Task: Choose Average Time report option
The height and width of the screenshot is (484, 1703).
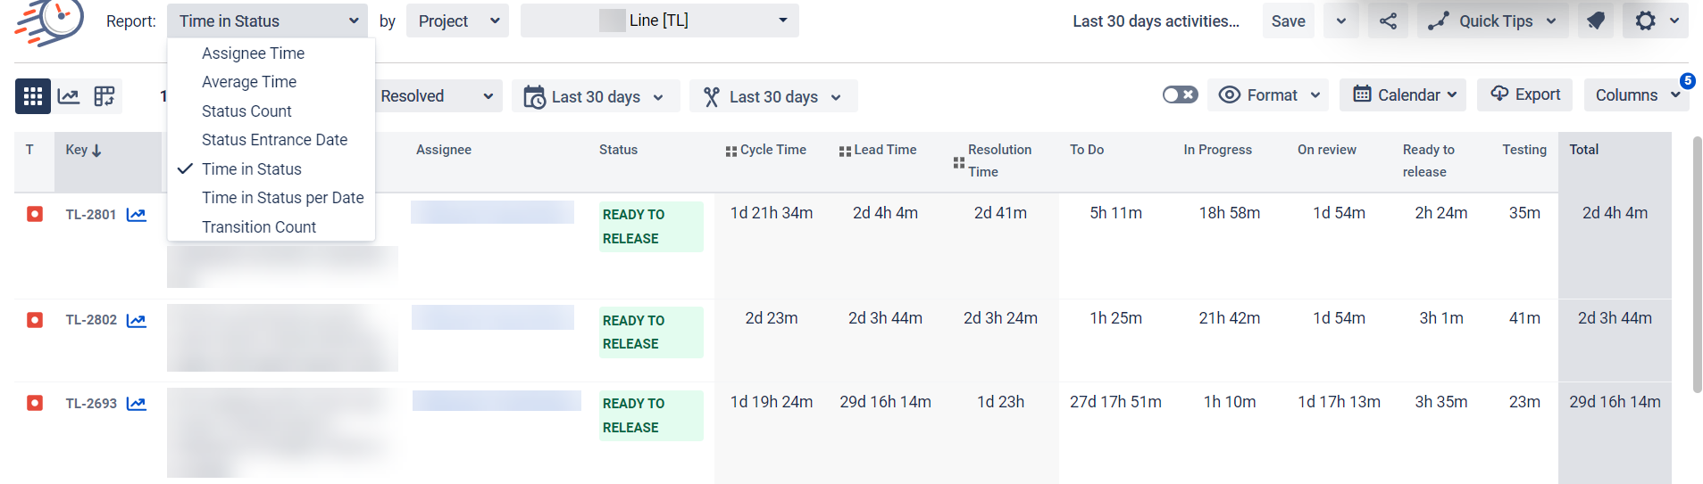Action: coord(249,82)
